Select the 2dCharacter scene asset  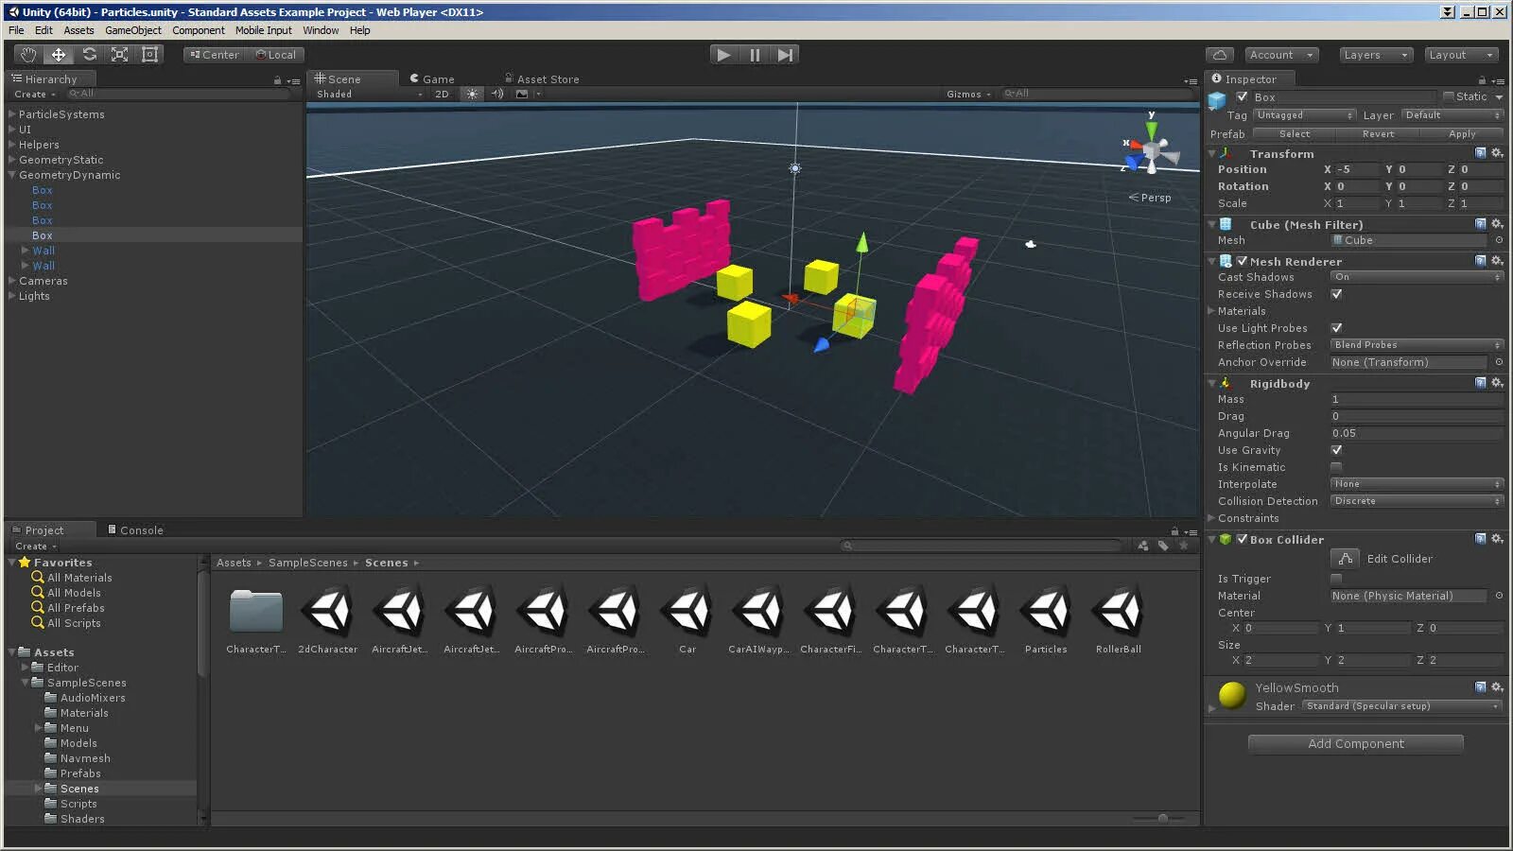click(x=328, y=618)
